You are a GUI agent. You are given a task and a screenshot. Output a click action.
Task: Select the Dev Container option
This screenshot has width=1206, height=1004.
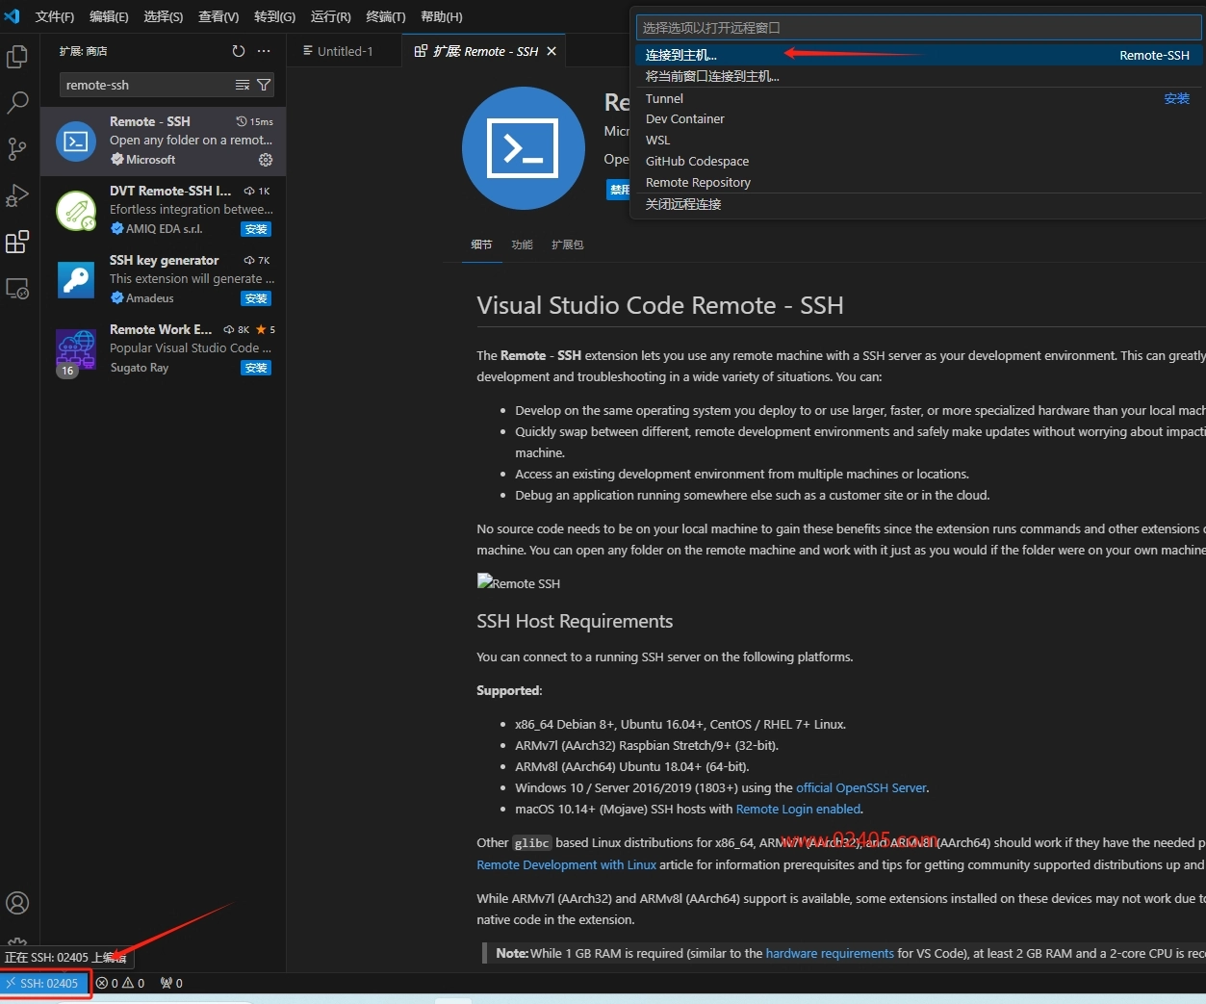coord(917,118)
